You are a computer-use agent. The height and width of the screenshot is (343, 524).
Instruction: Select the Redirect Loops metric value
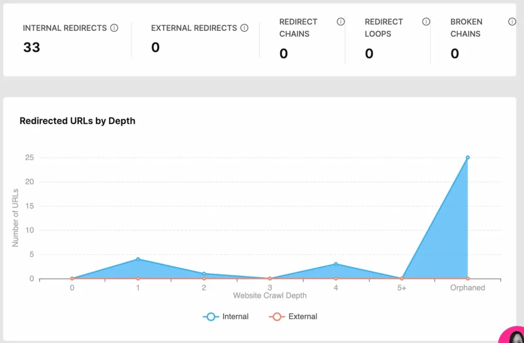point(369,54)
